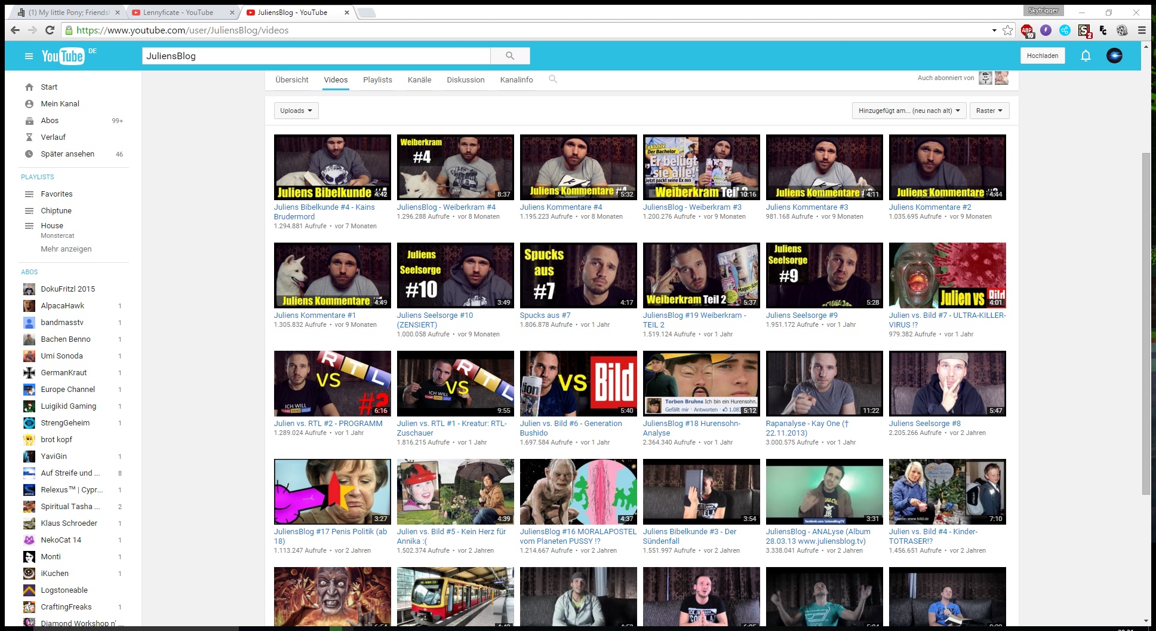1156x631 pixels.
Task: Open Chrome's main menu icon
Action: (x=1141, y=30)
